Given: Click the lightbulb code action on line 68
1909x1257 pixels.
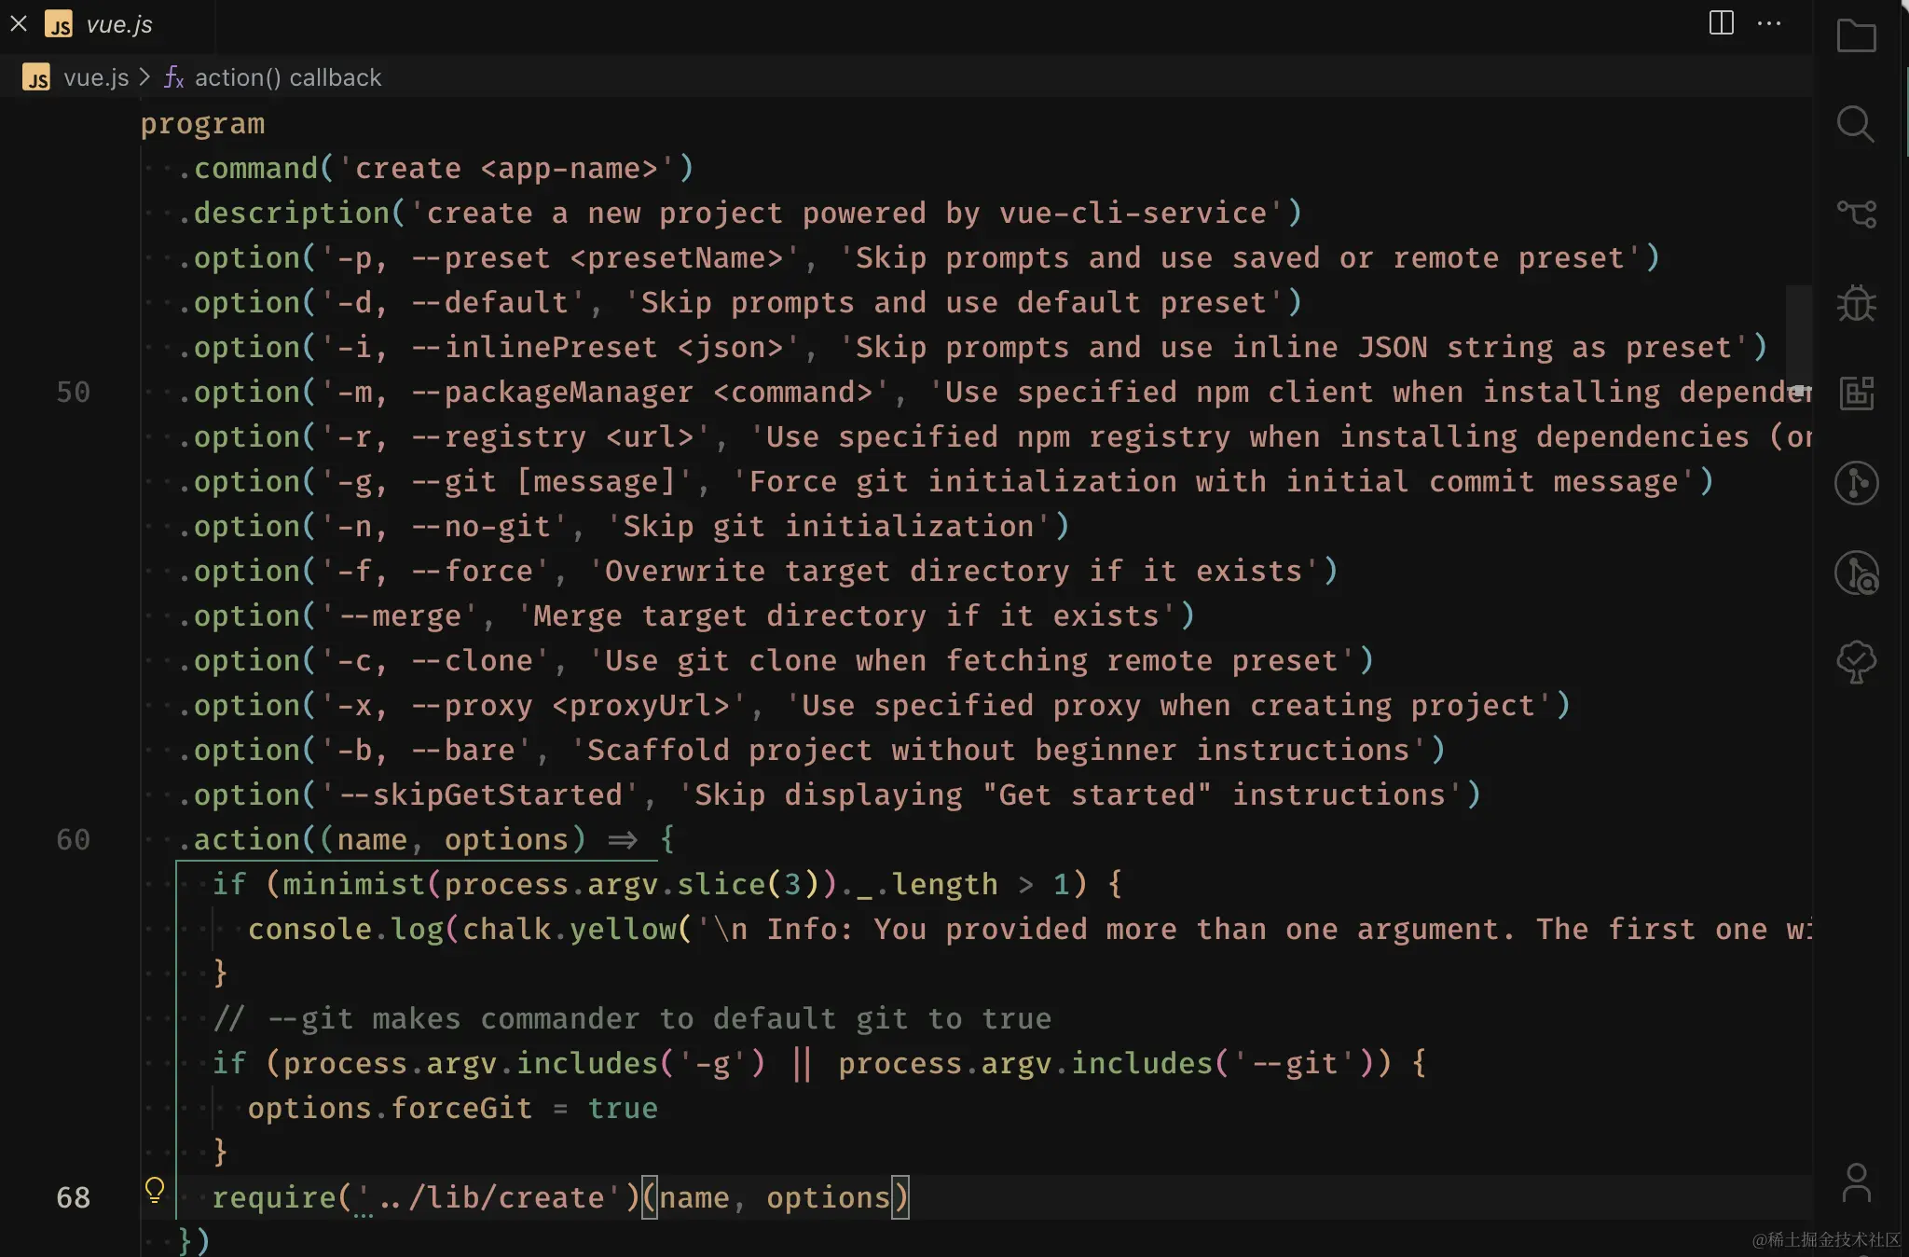Looking at the screenshot, I should pos(155,1189).
